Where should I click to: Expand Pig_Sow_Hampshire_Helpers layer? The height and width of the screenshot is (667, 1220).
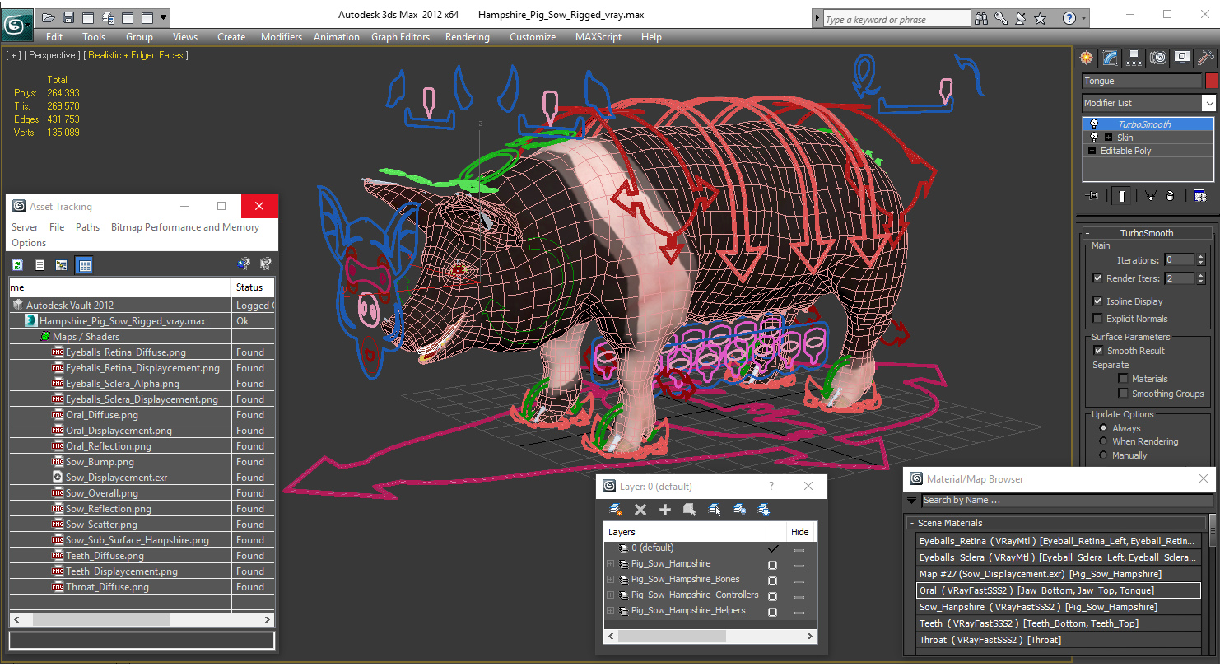click(x=610, y=611)
